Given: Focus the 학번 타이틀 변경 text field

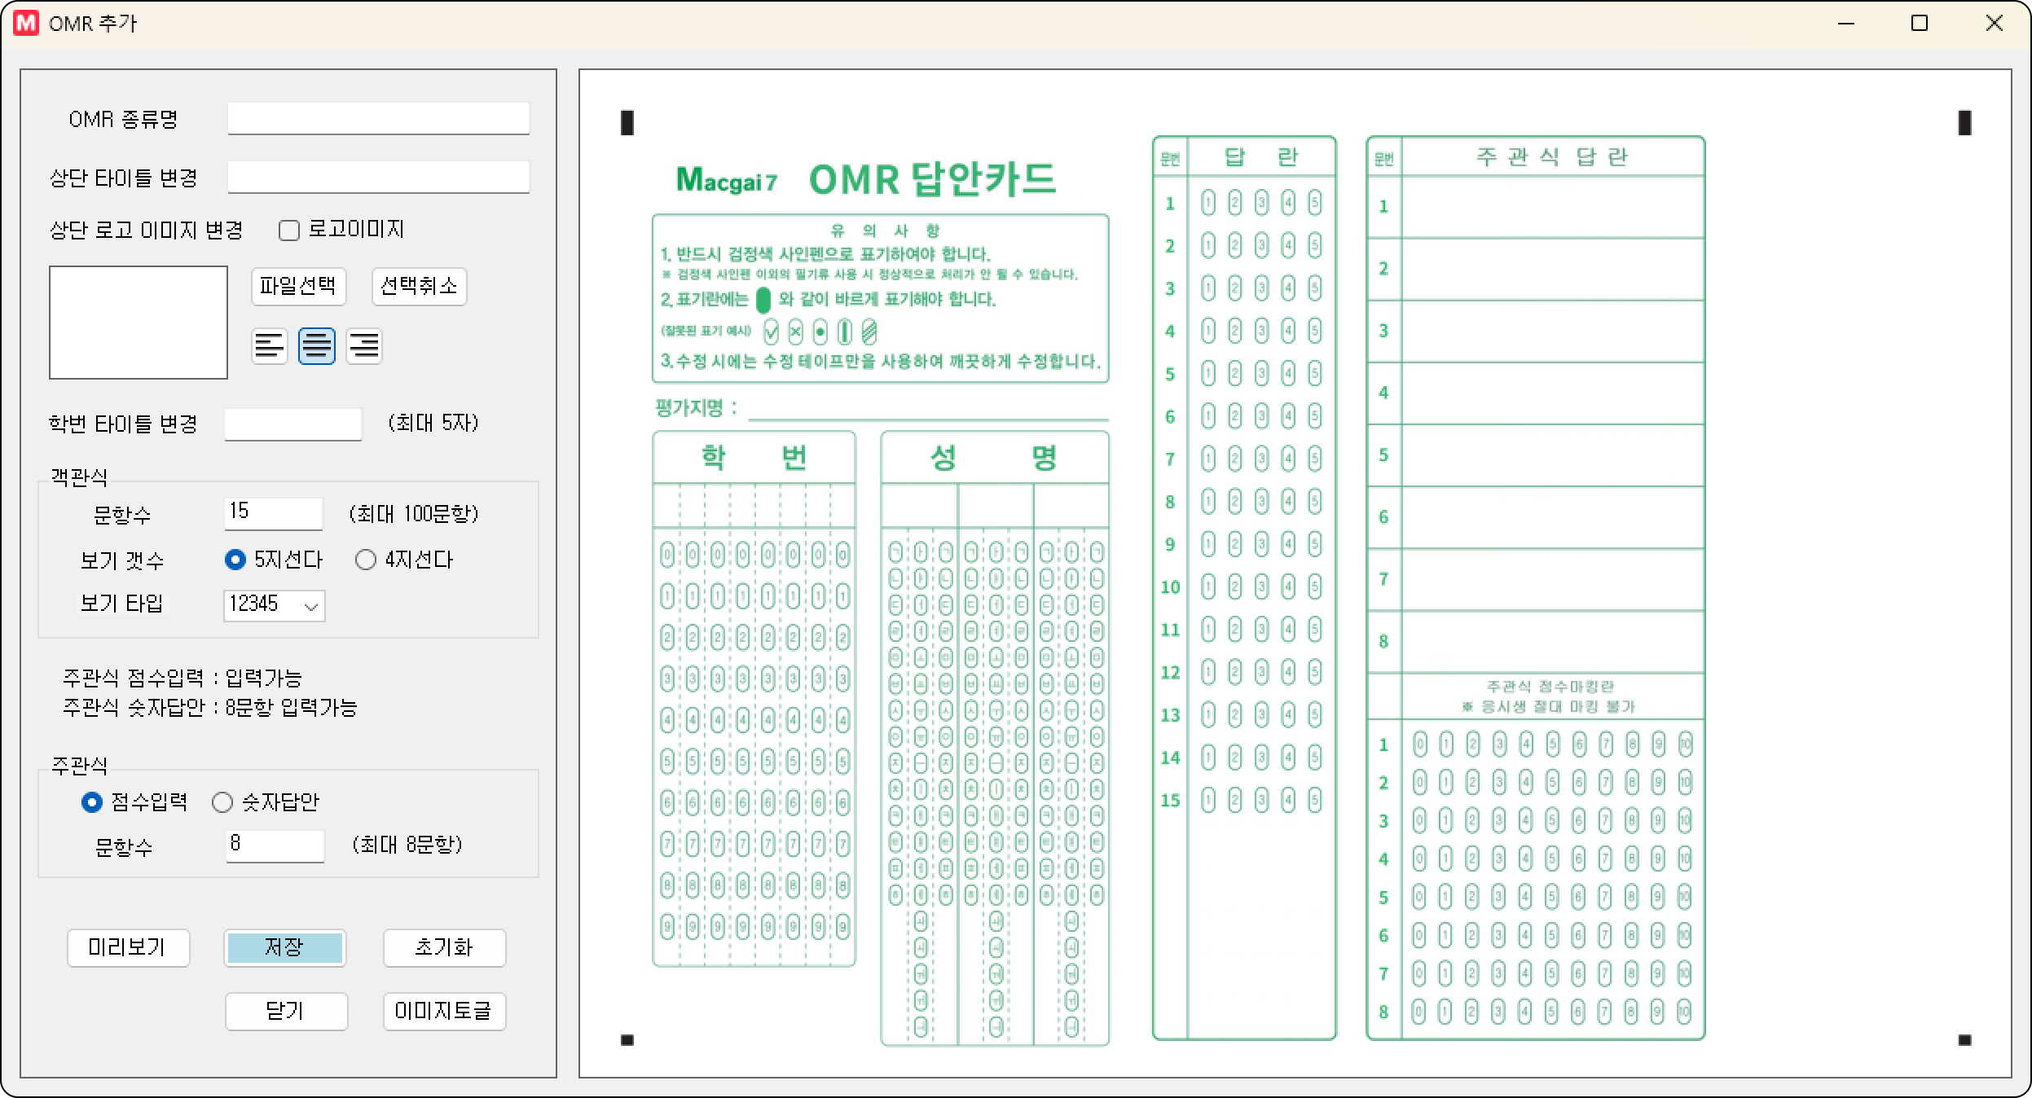Looking at the screenshot, I should coord(293,424).
